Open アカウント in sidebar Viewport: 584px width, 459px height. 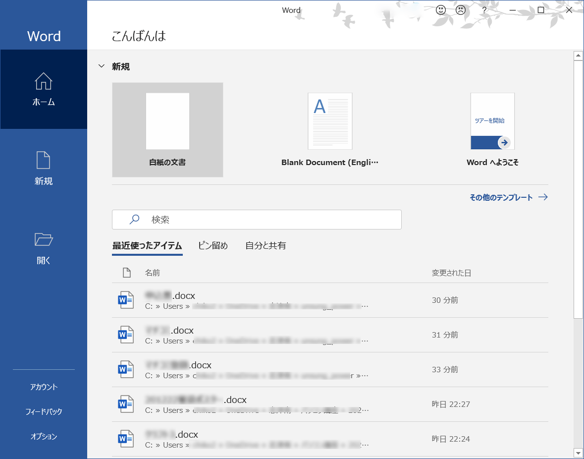click(x=44, y=387)
